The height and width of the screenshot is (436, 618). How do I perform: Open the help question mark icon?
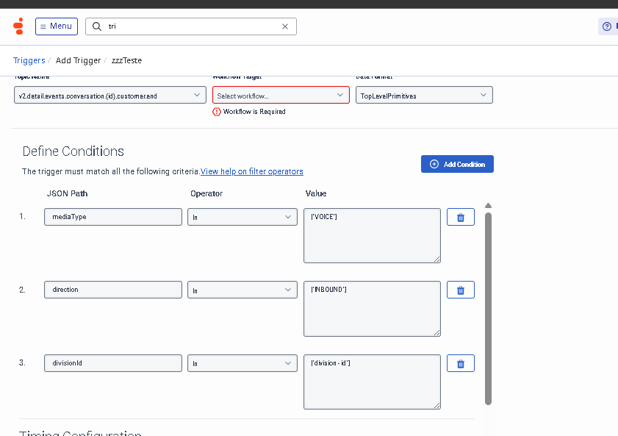[x=607, y=26]
